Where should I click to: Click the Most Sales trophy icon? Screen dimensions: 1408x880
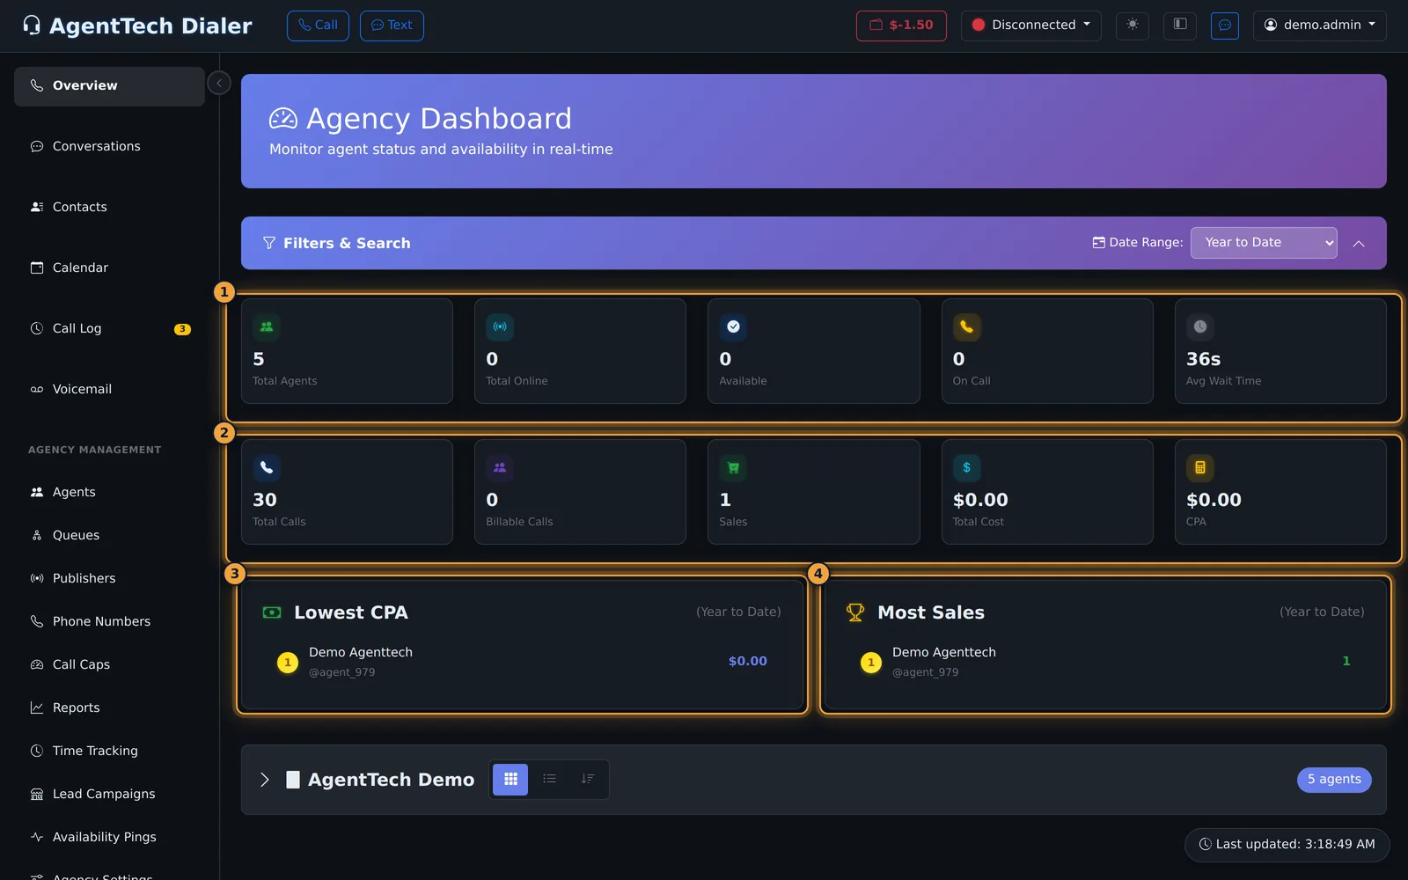pyautogui.click(x=855, y=612)
